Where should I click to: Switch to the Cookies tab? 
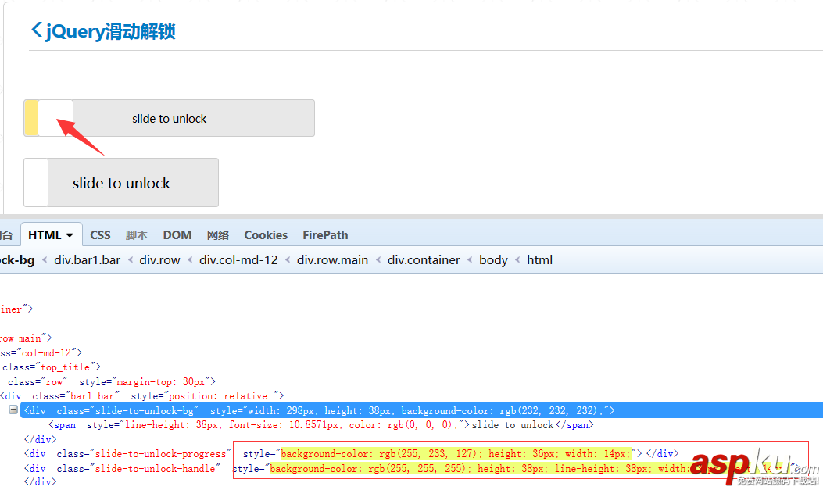(x=266, y=235)
